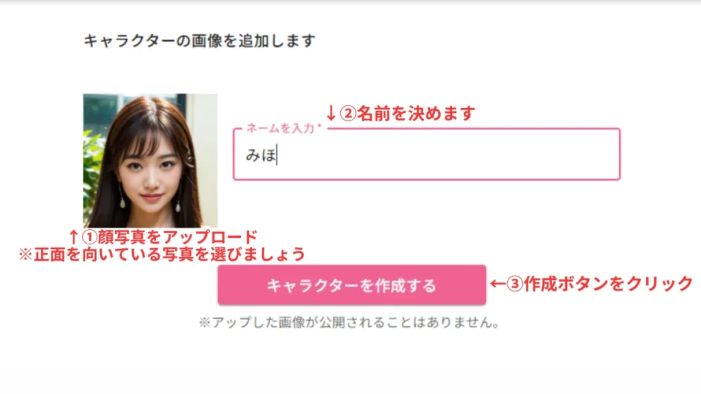The width and height of the screenshot is (701, 394).
Task: Click the disclaimer アップした画像が公開されることはありません
Action: tap(352, 323)
